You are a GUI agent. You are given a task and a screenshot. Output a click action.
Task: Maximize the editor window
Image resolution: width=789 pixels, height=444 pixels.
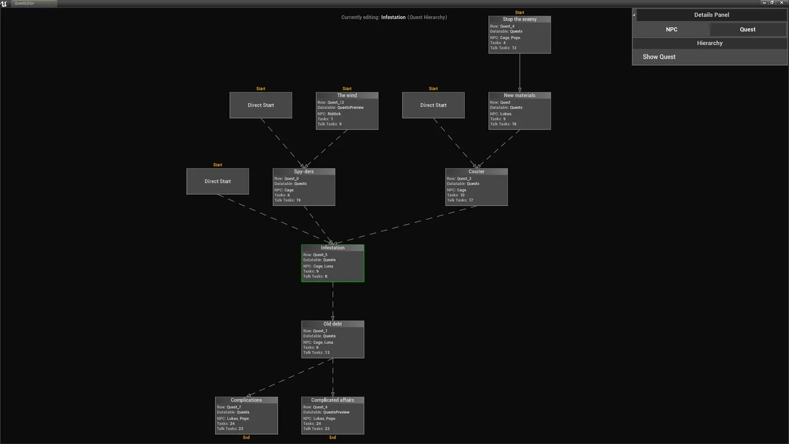coord(771,3)
